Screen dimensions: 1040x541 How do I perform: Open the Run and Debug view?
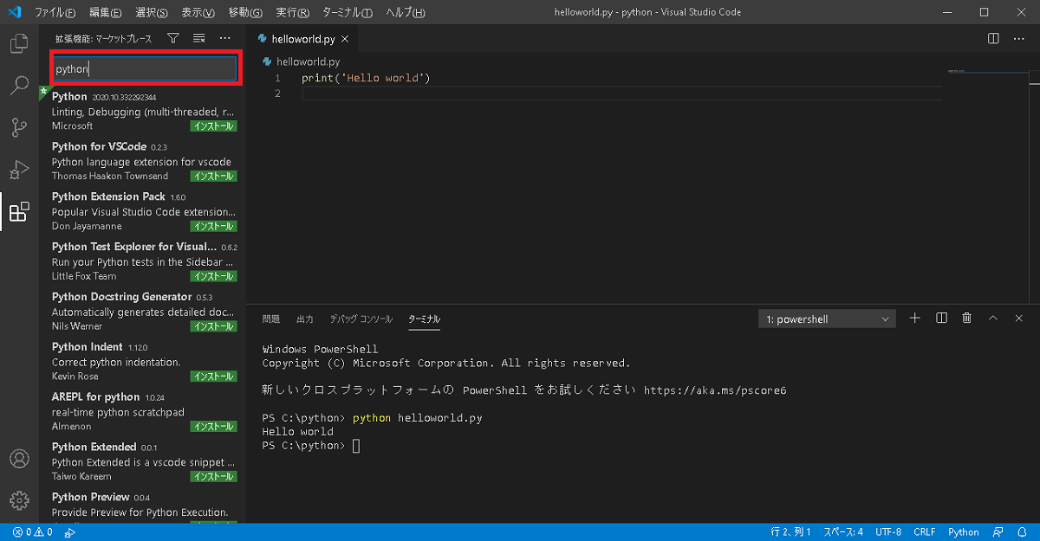pos(19,170)
